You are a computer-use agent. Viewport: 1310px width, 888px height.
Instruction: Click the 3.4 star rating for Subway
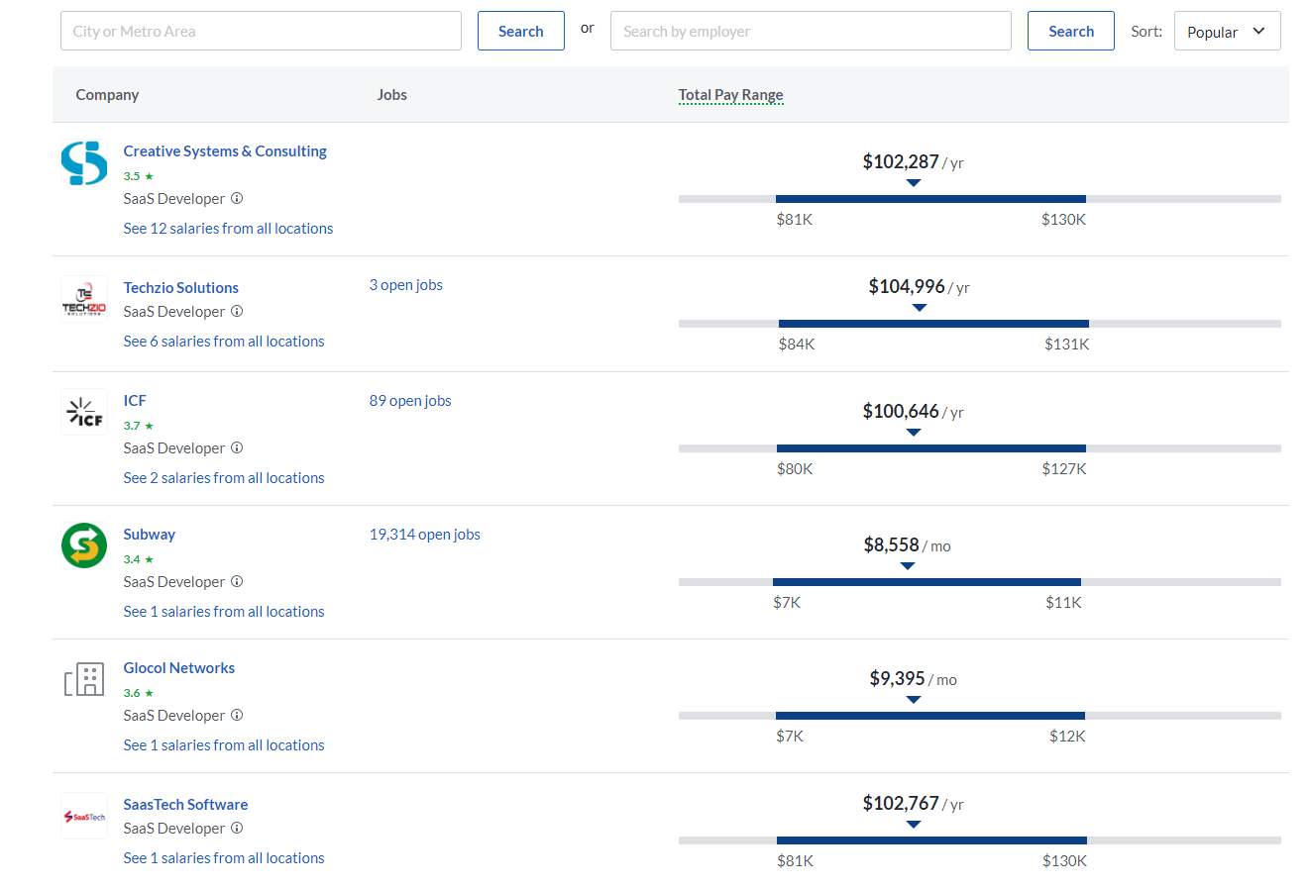click(139, 559)
